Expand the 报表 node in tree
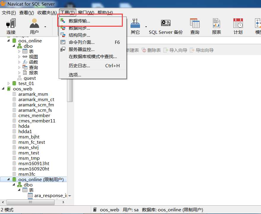The image size is (261, 214). coord(19,73)
